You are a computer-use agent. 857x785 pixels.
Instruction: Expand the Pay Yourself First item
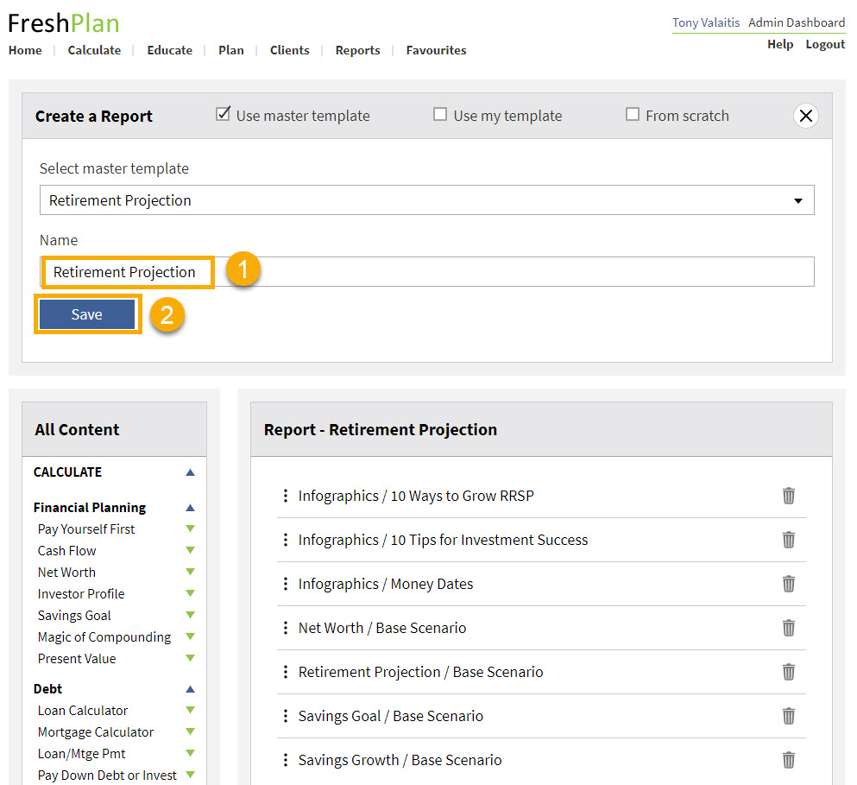tap(190, 529)
